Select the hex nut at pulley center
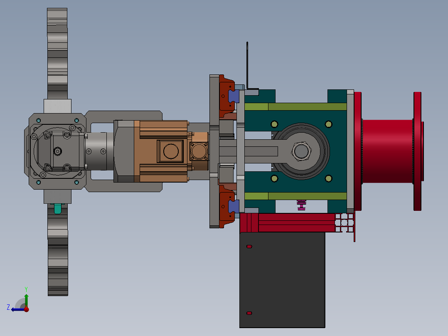The height and width of the screenshot is (336, 448). [x=301, y=151]
